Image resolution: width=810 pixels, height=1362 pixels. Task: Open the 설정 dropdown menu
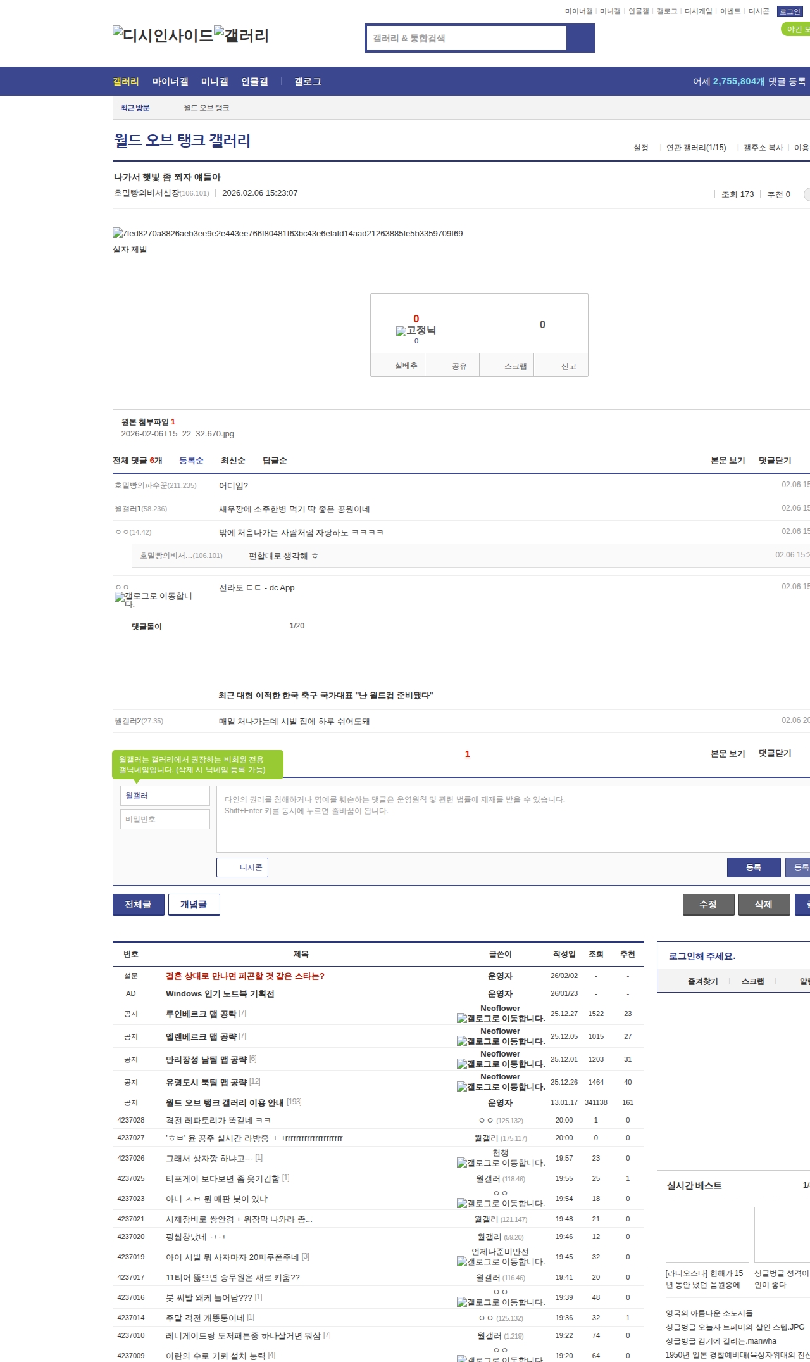tap(640, 148)
